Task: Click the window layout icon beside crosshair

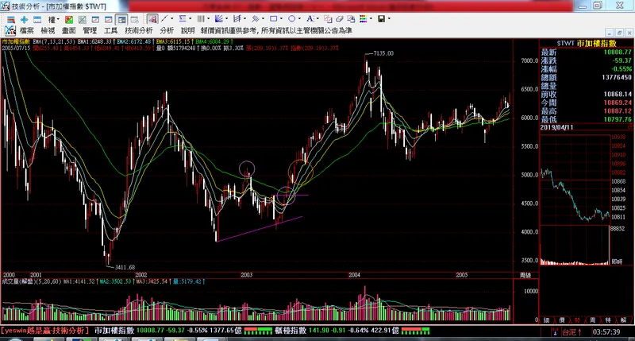Action: 37,19
